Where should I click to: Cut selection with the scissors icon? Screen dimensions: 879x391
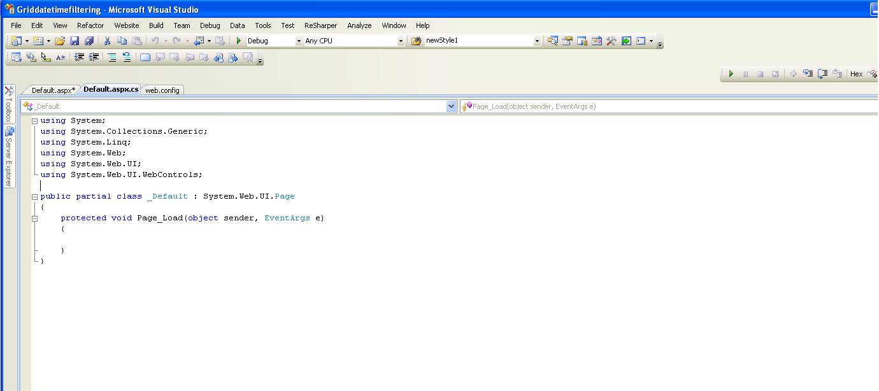(x=108, y=41)
